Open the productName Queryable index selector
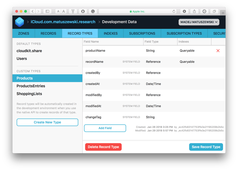 [x=187, y=51]
